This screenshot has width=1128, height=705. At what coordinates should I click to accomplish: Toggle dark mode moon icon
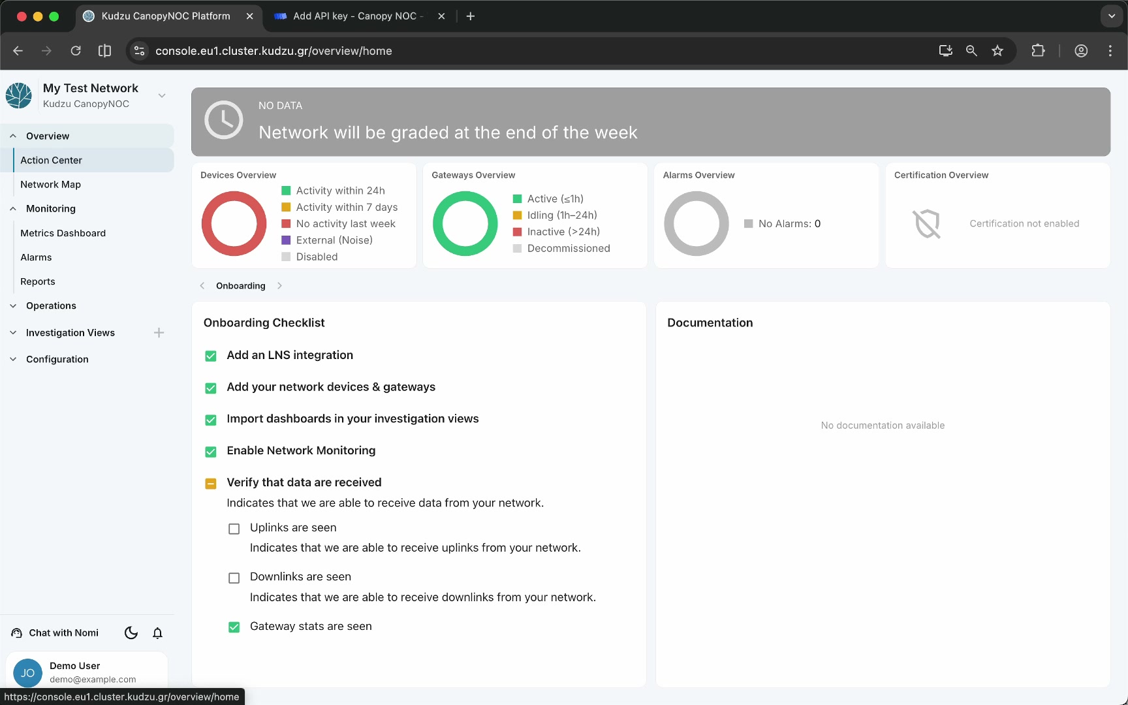tap(131, 633)
